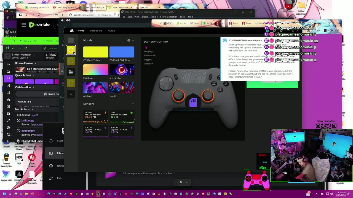353x198 pixels.
Task: Switch to the (1001) Plaguegame YouTube tab
Action: pos(64,7)
